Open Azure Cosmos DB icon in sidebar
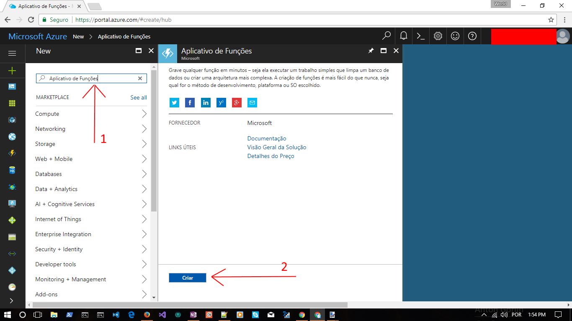The width and height of the screenshot is (572, 321). 12,187
